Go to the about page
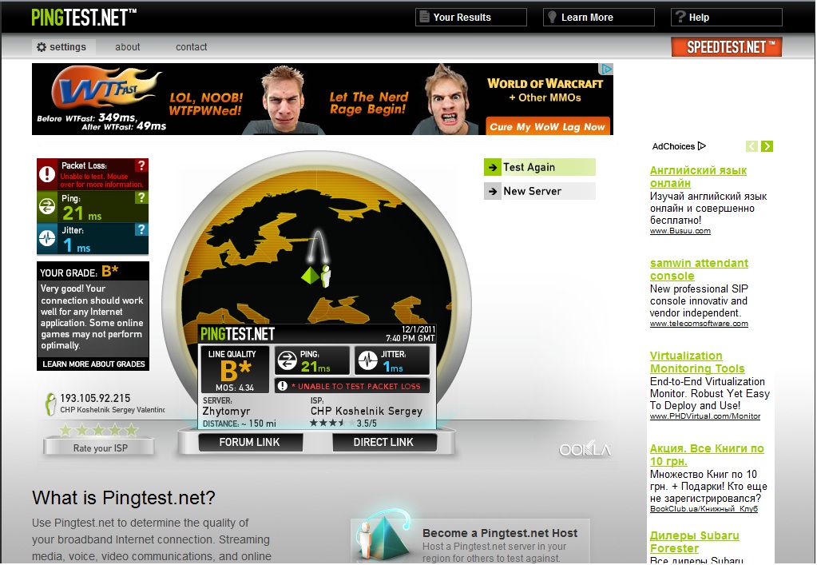This screenshot has height=565, width=817. pyautogui.click(x=127, y=47)
